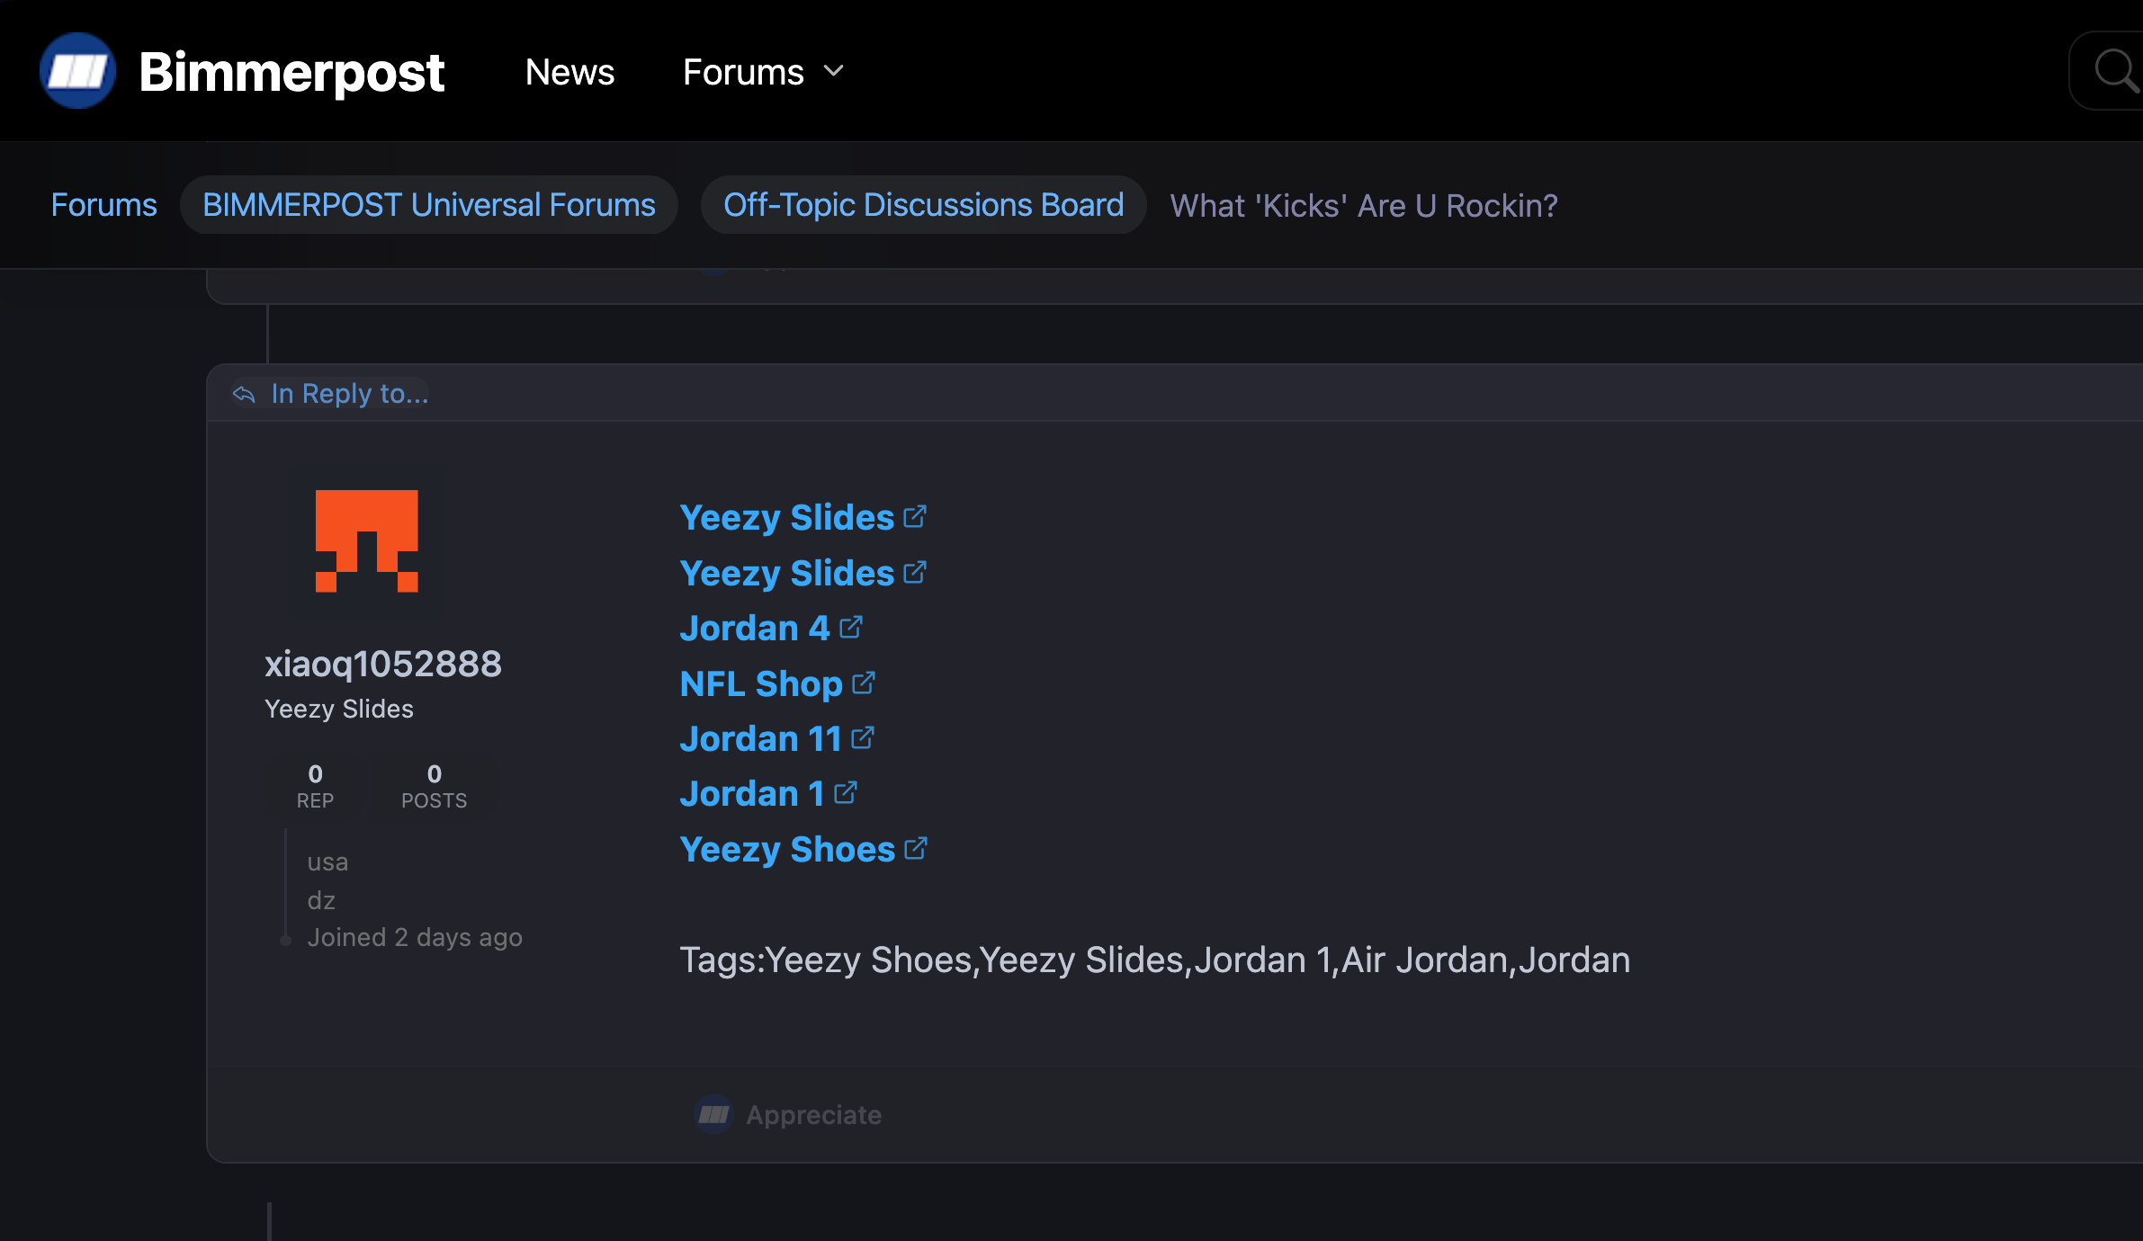
Task: Open the News menu item
Action: (569, 72)
